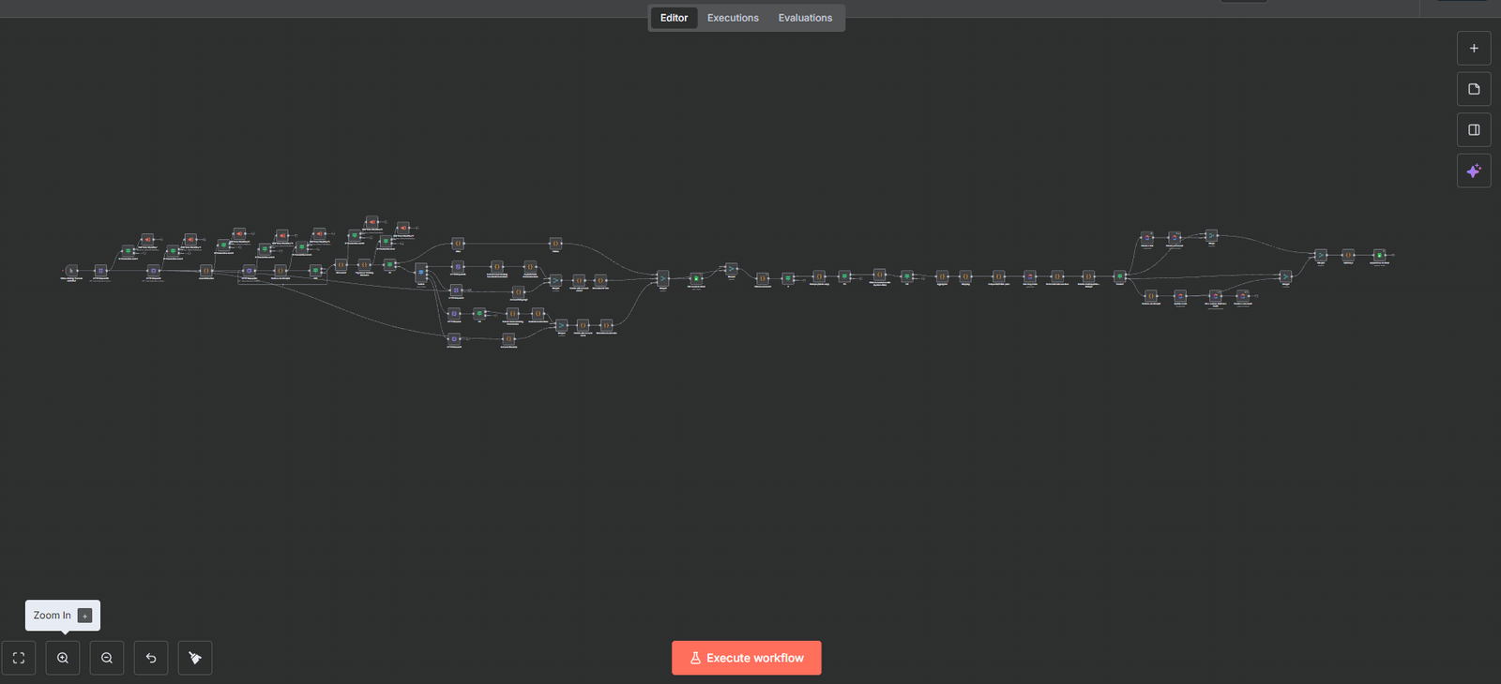Click the Zoom In magnifier button
This screenshot has width=1501, height=684.
(x=63, y=658)
